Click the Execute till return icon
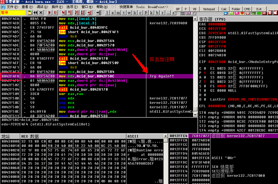Screen dimensions: 278x184 (x=89, y=13)
